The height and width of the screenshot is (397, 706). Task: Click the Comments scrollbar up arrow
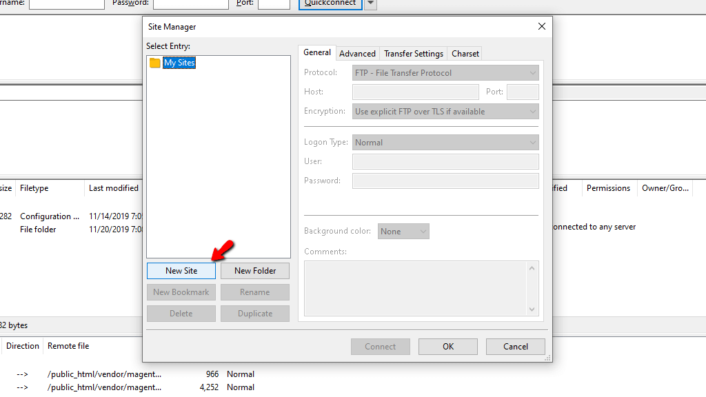532,268
